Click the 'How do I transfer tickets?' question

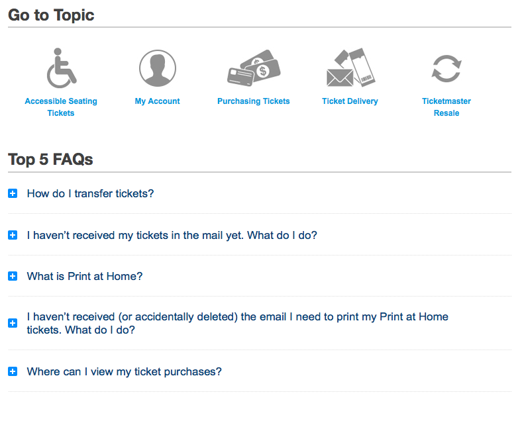tap(90, 194)
